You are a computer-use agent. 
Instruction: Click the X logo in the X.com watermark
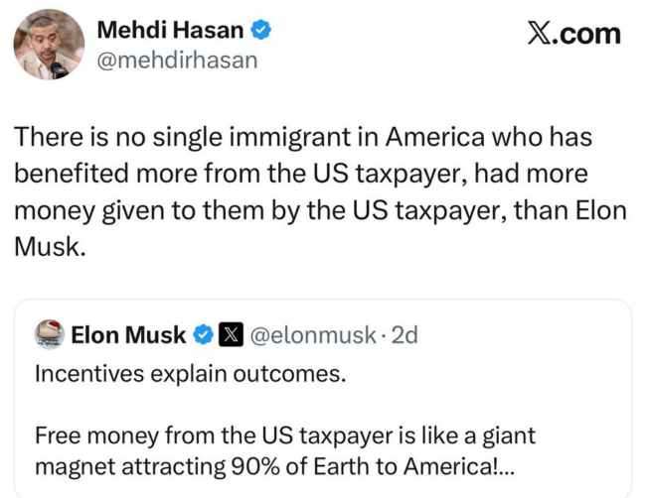540,34
